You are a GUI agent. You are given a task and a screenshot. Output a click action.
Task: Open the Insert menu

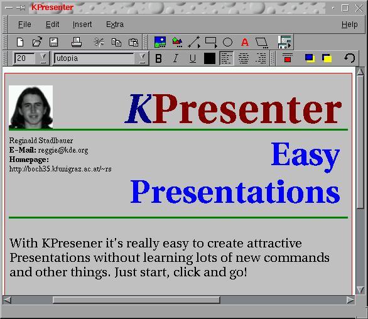(x=82, y=24)
